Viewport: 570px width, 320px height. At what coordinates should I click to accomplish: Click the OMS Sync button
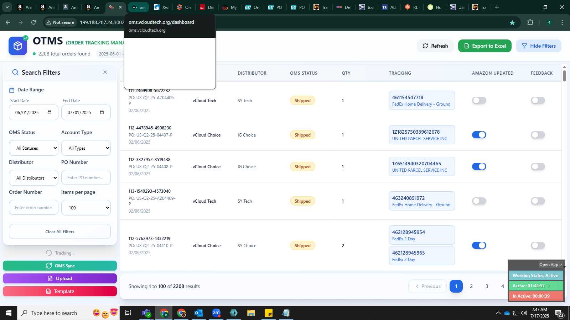[60, 266]
